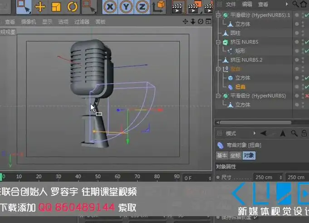Toggle the X axis lock
309x223 pixels.
click(x=110, y=7)
